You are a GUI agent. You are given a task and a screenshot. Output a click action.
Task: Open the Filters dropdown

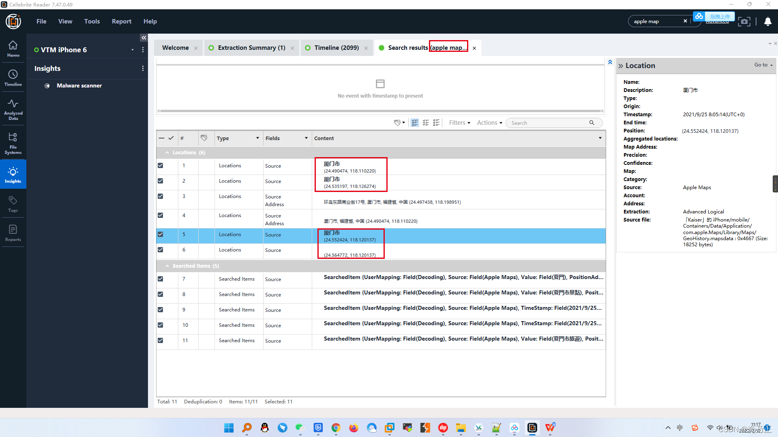(x=459, y=123)
